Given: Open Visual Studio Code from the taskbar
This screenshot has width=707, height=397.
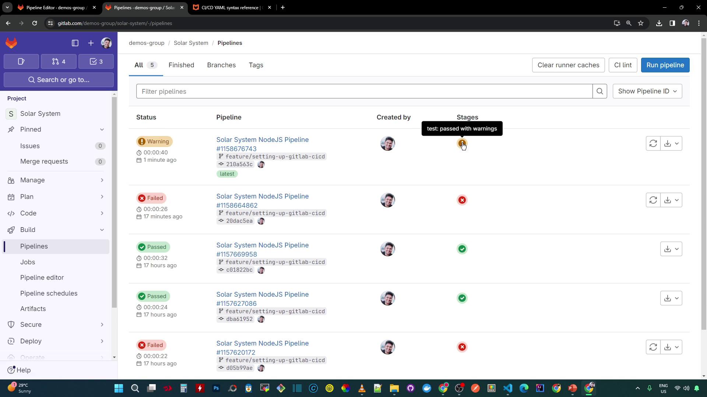Looking at the screenshot, I should point(507,388).
